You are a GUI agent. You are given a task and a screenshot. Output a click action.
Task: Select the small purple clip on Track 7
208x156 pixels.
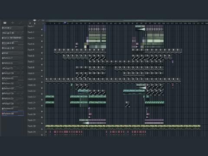[172, 62]
